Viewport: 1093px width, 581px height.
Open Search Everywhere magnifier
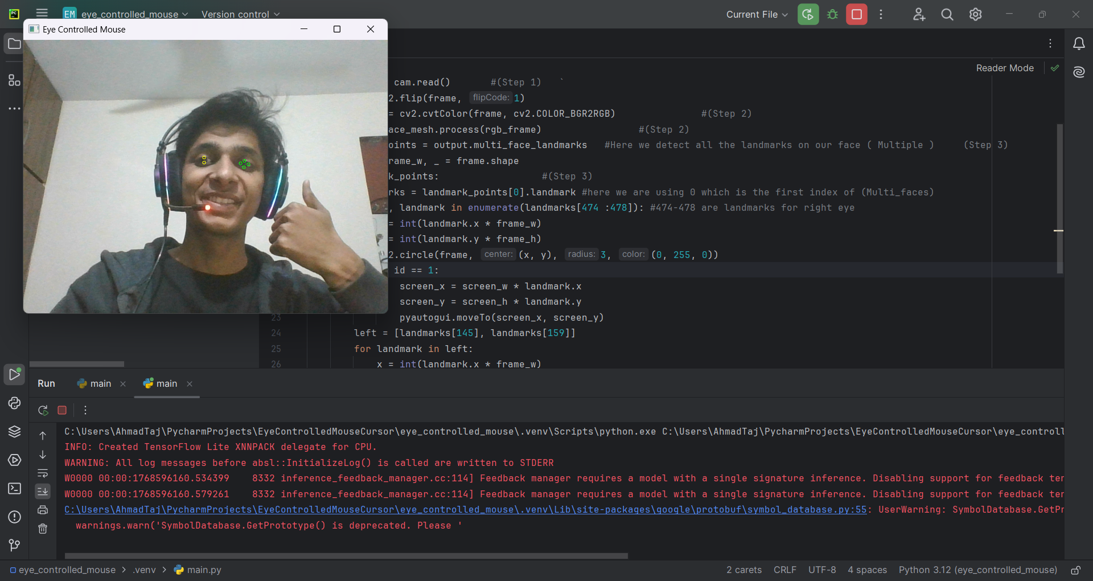point(947,14)
